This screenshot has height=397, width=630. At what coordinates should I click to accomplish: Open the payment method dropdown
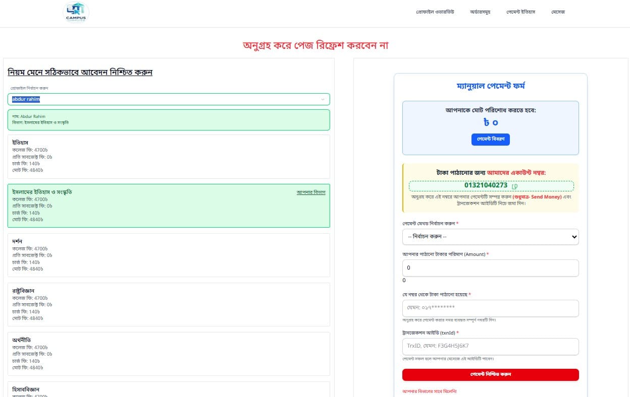[x=490, y=237]
